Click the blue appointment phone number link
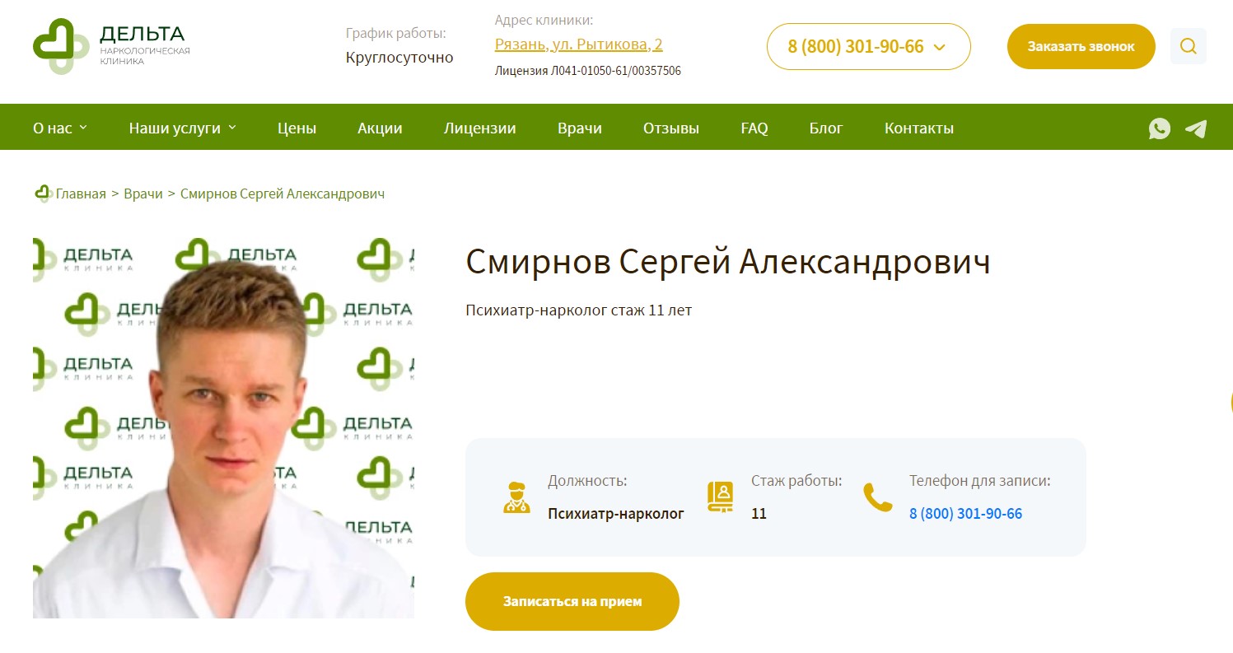 coord(965,514)
